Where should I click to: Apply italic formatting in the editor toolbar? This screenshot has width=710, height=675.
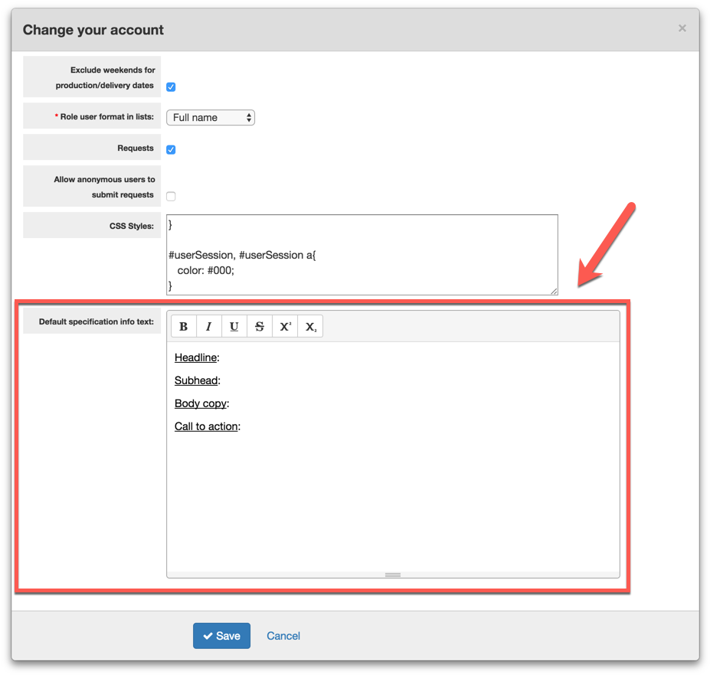click(x=208, y=327)
